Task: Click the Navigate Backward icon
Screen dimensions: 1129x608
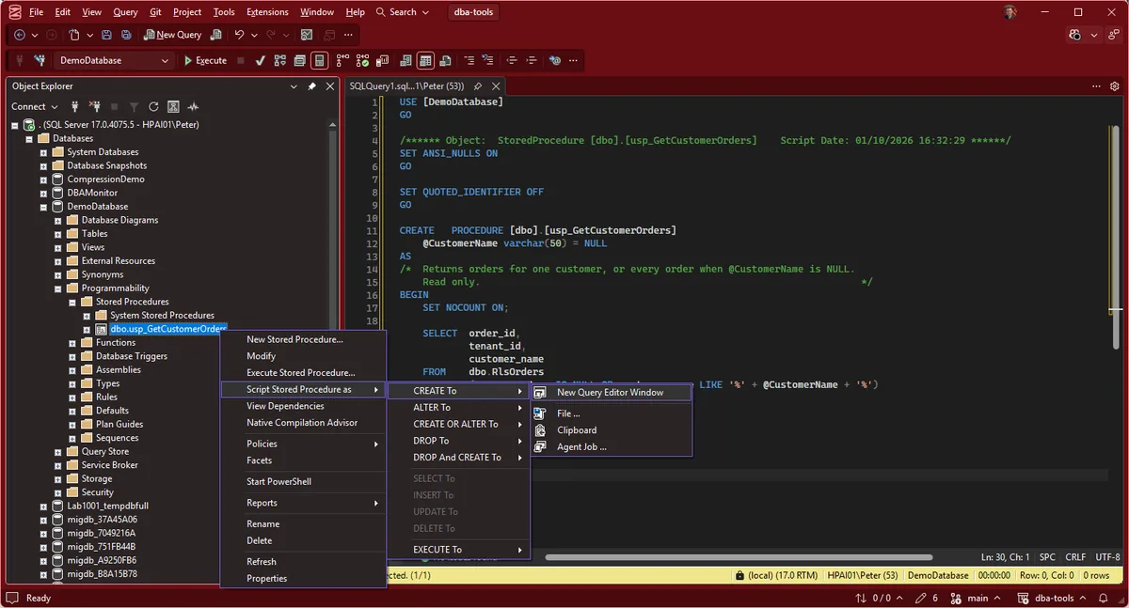Action: pyautogui.click(x=20, y=35)
